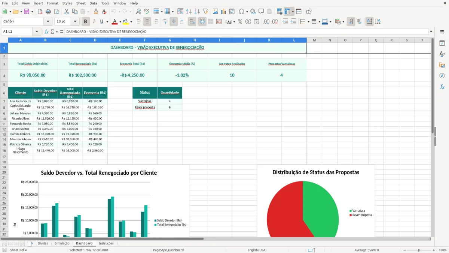449x253 pixels.
Task: Run the spelling check
Action: [x=146, y=12]
